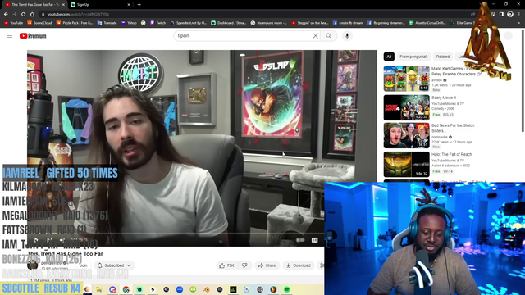Open the YouTube bookmark

coord(13,23)
